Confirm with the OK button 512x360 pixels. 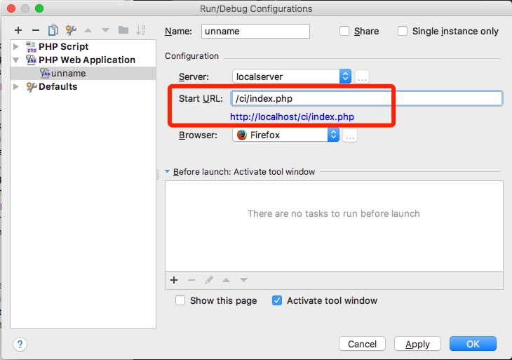tap(473, 344)
